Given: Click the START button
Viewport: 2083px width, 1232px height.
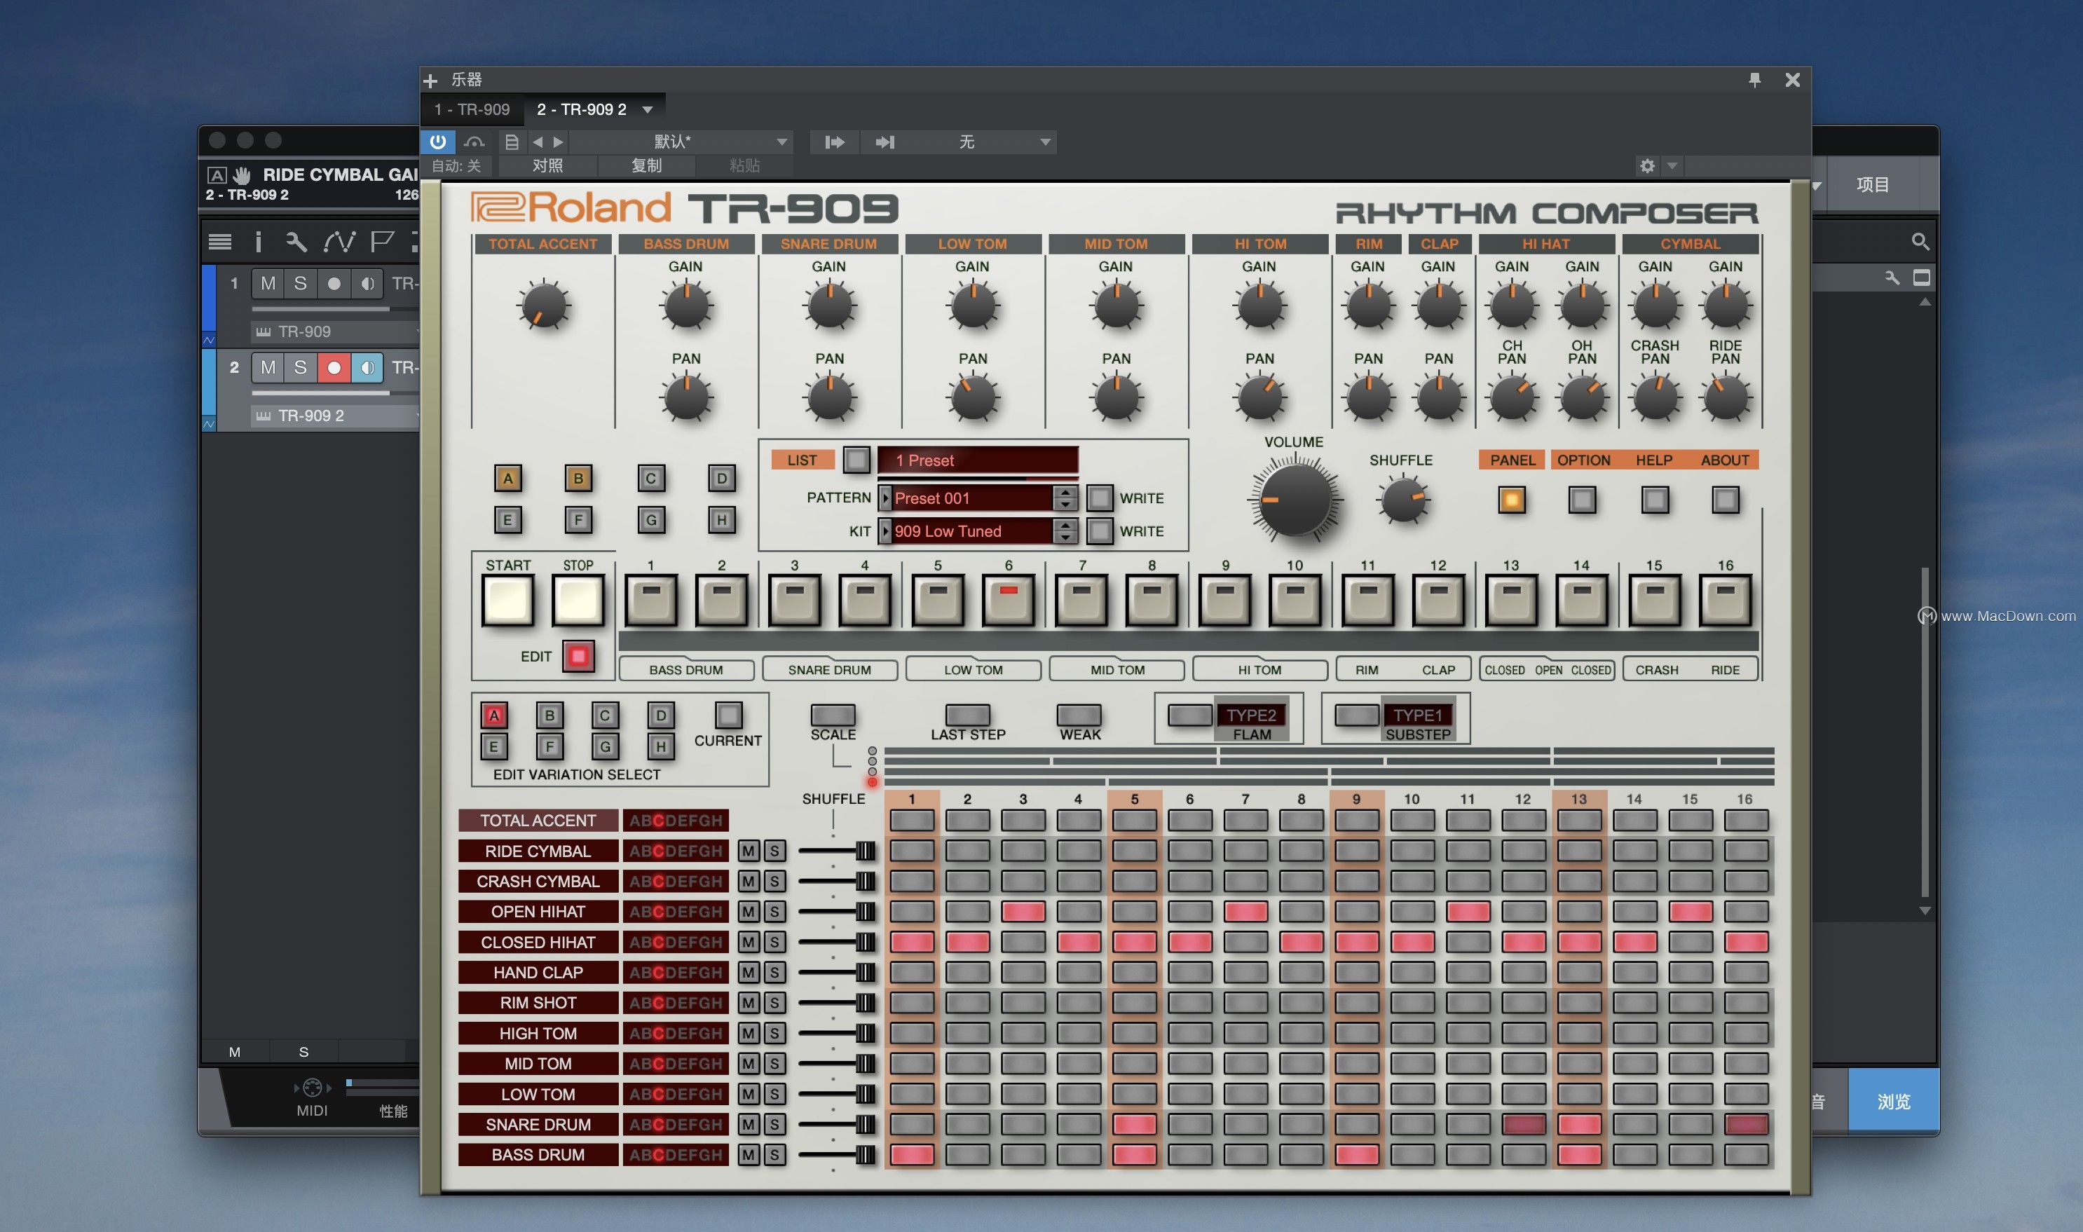Looking at the screenshot, I should (508, 600).
